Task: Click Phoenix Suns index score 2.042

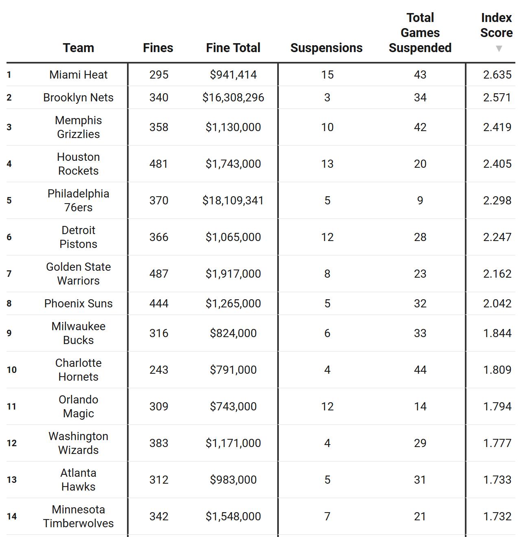Action: coord(497,303)
